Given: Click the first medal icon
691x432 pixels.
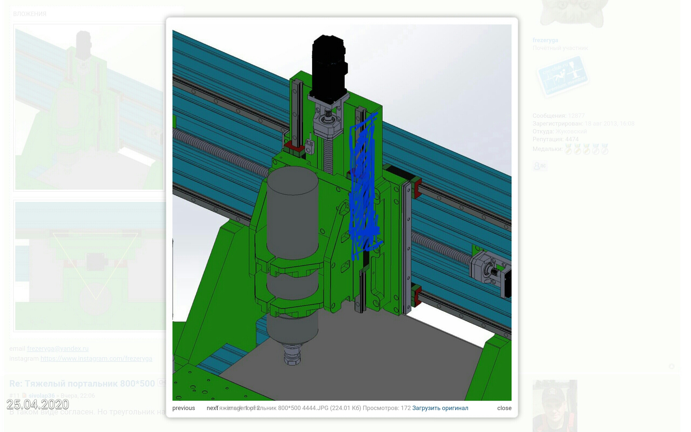Looking at the screenshot, I should coord(568,149).
